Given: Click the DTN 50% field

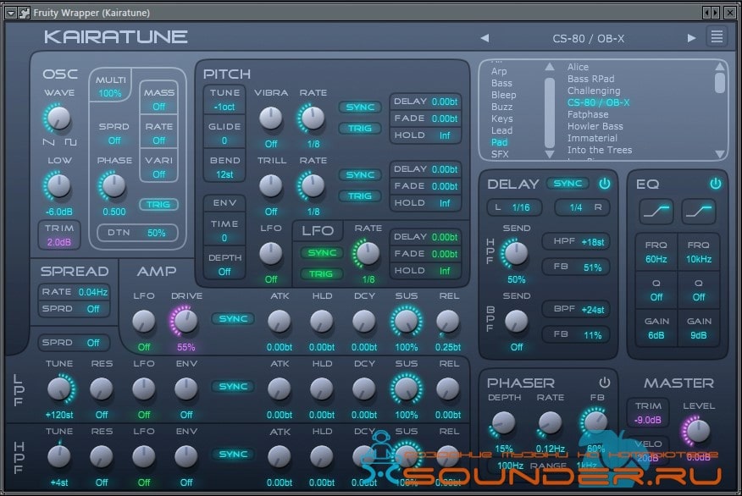Looking at the screenshot, I should 137,233.
